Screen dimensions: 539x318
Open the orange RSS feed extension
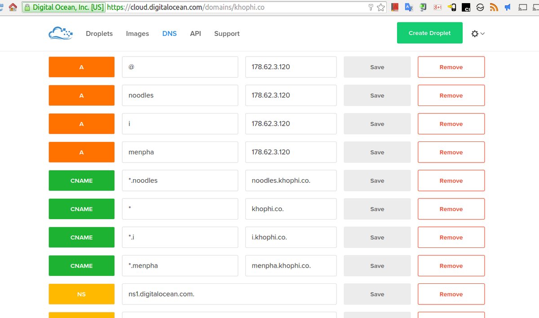point(494,7)
